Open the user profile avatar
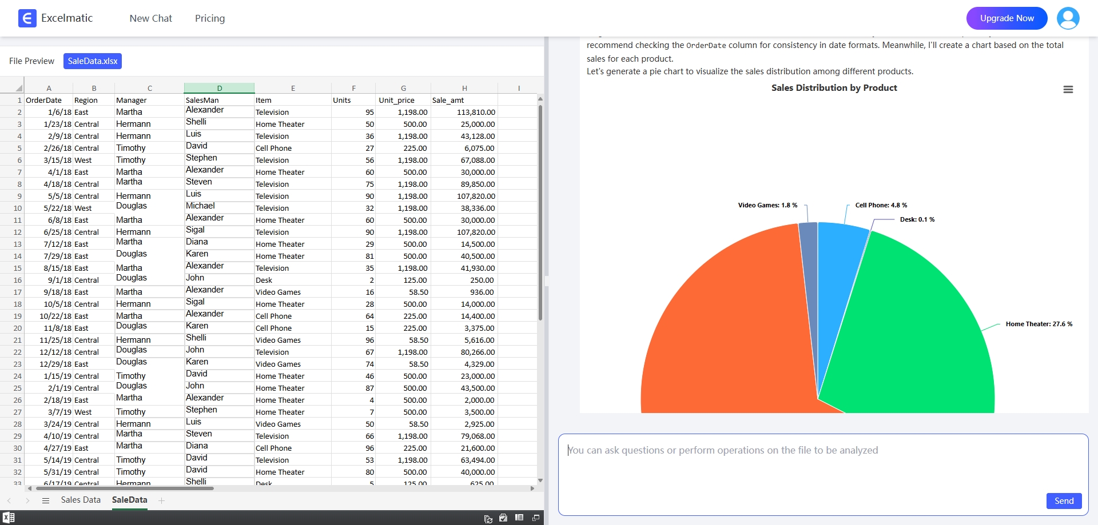The width and height of the screenshot is (1098, 525). 1068,18
